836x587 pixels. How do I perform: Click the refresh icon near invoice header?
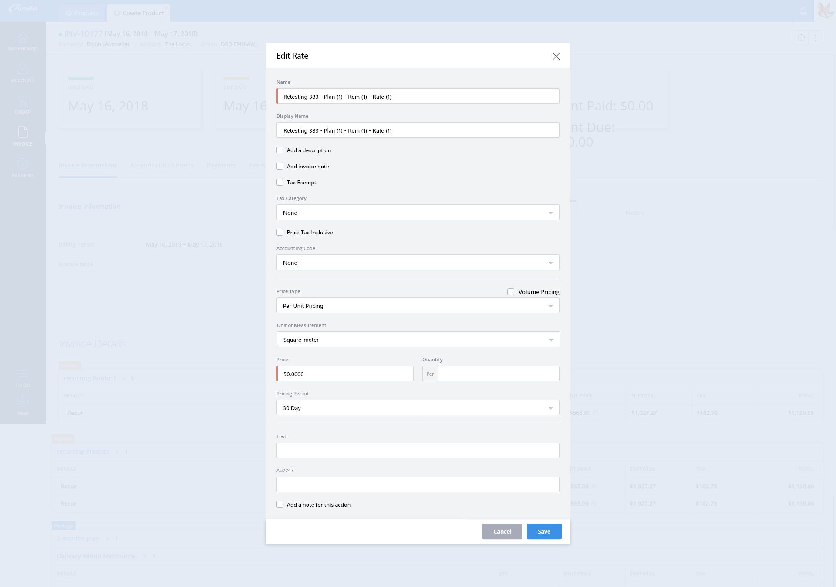coord(801,38)
